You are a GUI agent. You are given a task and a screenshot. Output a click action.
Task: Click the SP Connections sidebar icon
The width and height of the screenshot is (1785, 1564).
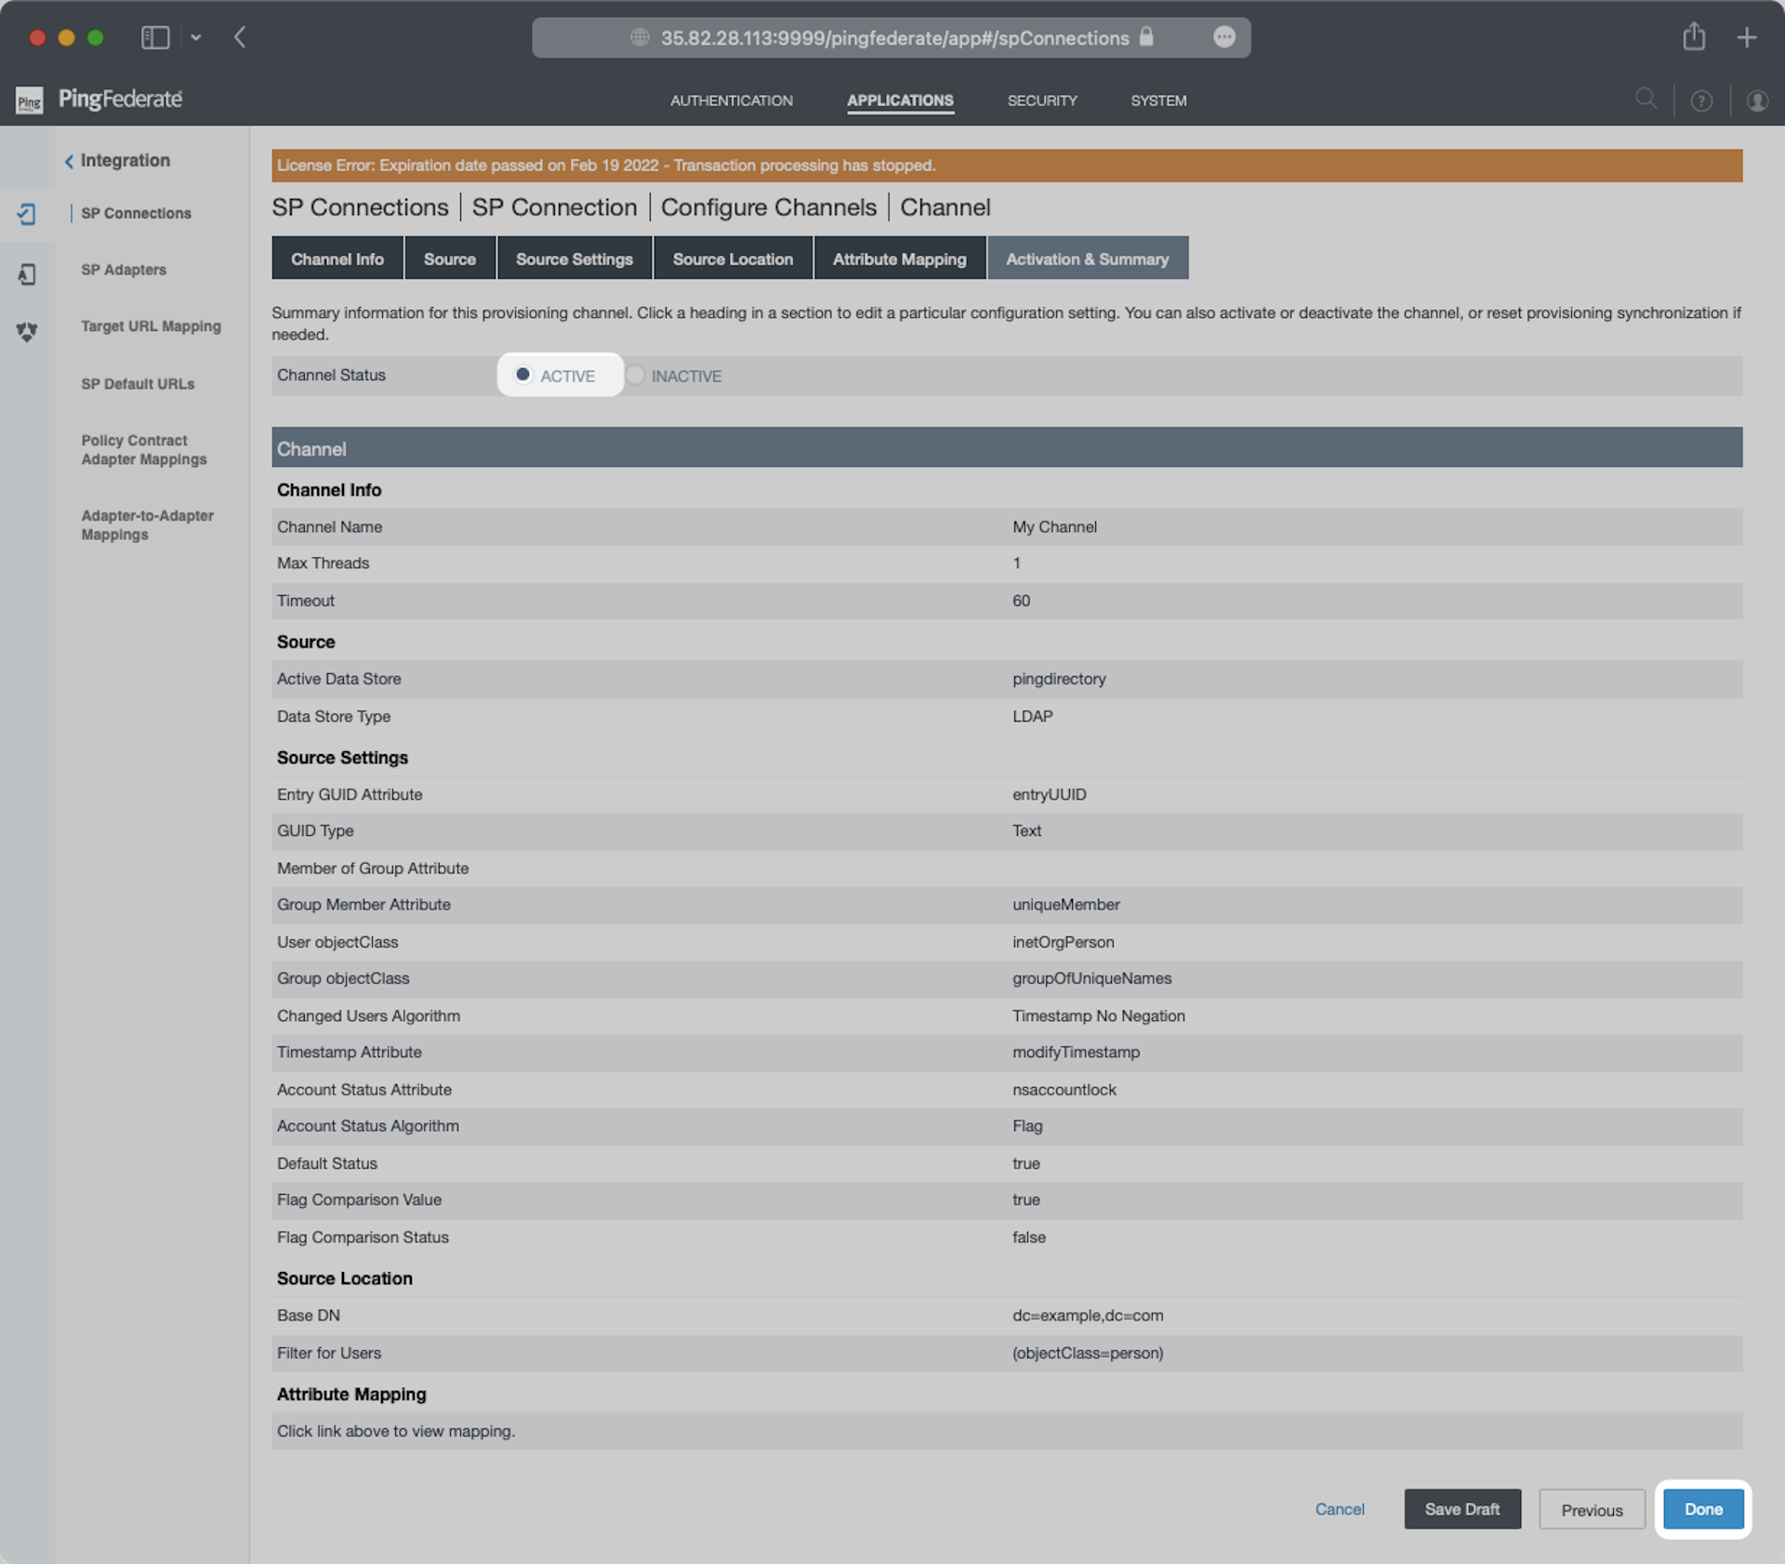tap(26, 214)
